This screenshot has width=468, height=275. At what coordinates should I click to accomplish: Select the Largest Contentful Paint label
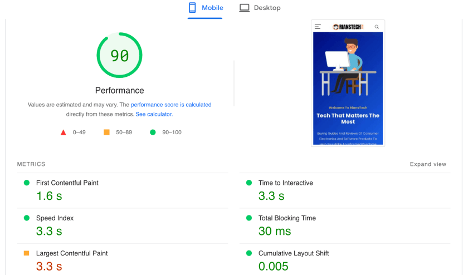coord(72,253)
